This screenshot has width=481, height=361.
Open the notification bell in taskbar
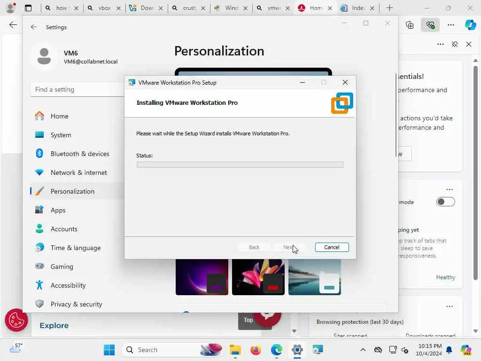click(449, 350)
